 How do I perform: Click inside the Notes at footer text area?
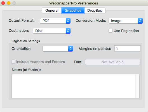[73, 86]
